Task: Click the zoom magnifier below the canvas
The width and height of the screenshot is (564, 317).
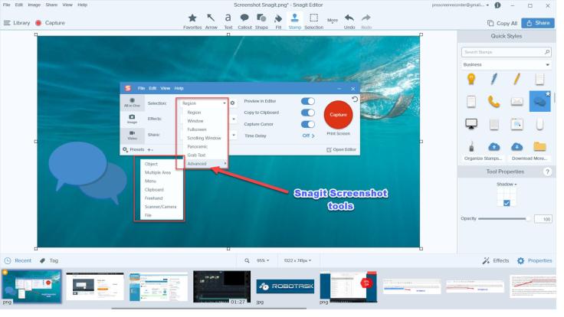Action: [x=247, y=260]
